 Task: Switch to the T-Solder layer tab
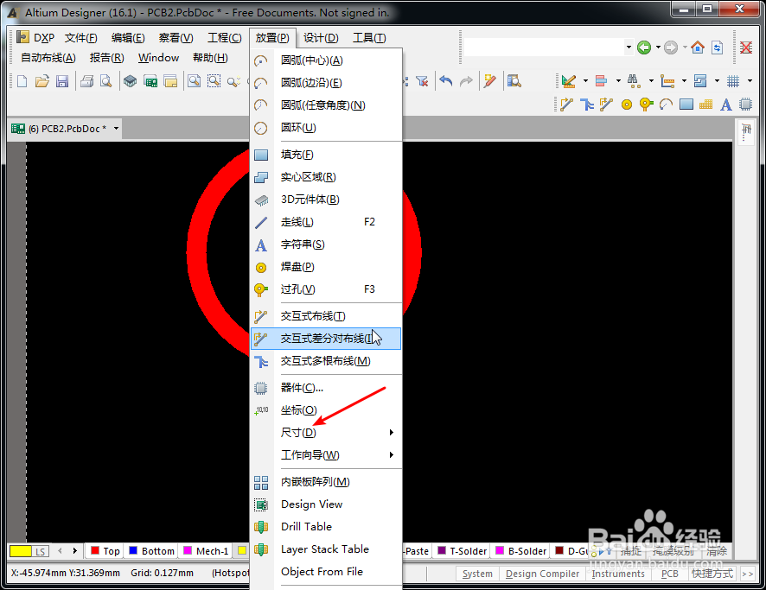(463, 551)
